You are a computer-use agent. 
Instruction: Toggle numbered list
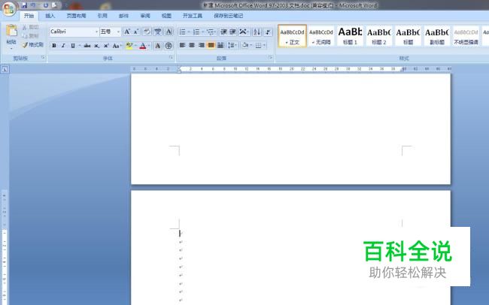196,32
